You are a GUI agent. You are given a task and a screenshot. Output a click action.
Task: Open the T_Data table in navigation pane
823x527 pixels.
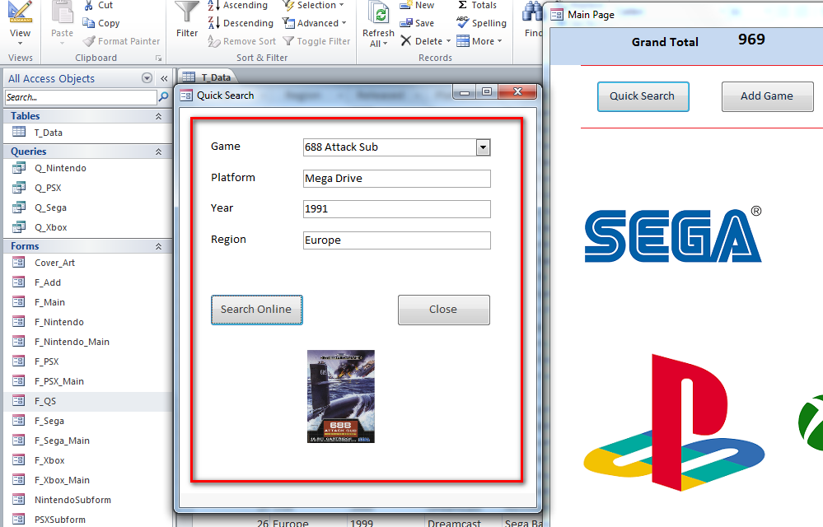(x=87, y=133)
